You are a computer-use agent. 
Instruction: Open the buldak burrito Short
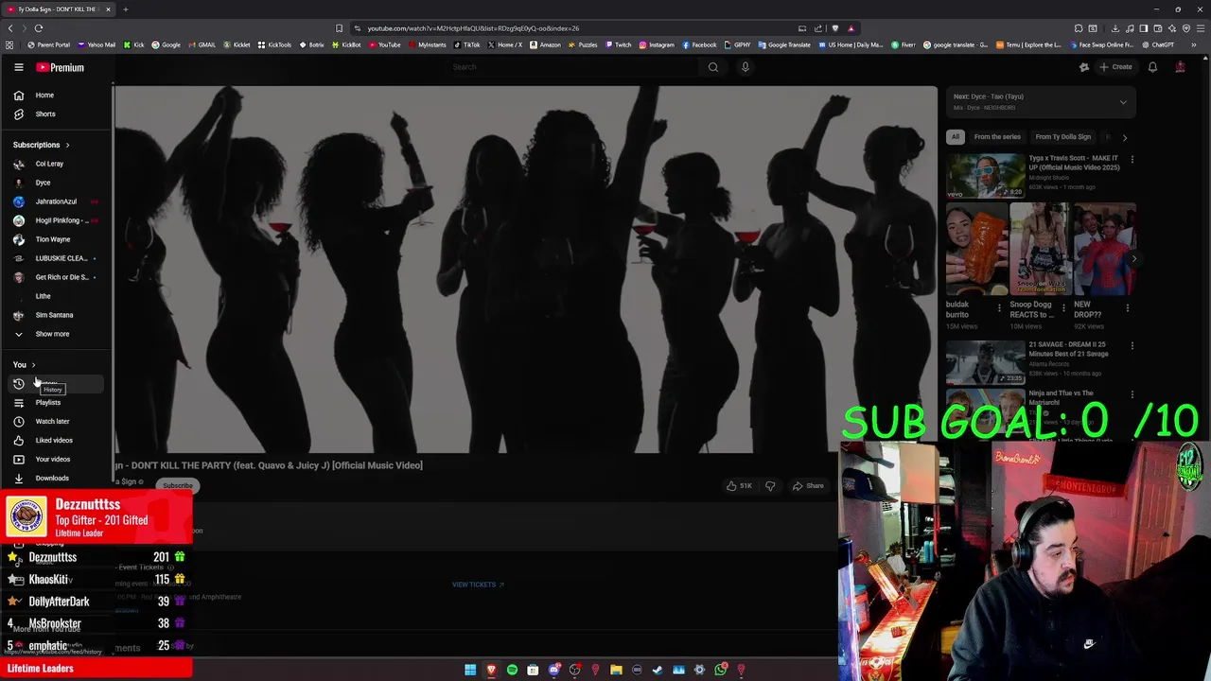click(976, 250)
